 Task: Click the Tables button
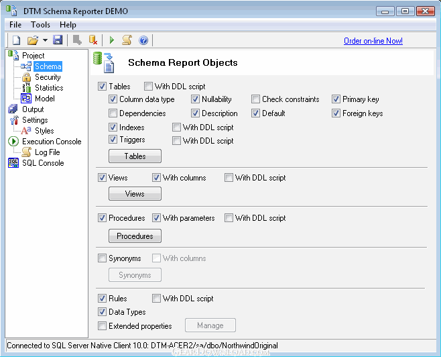(x=135, y=156)
